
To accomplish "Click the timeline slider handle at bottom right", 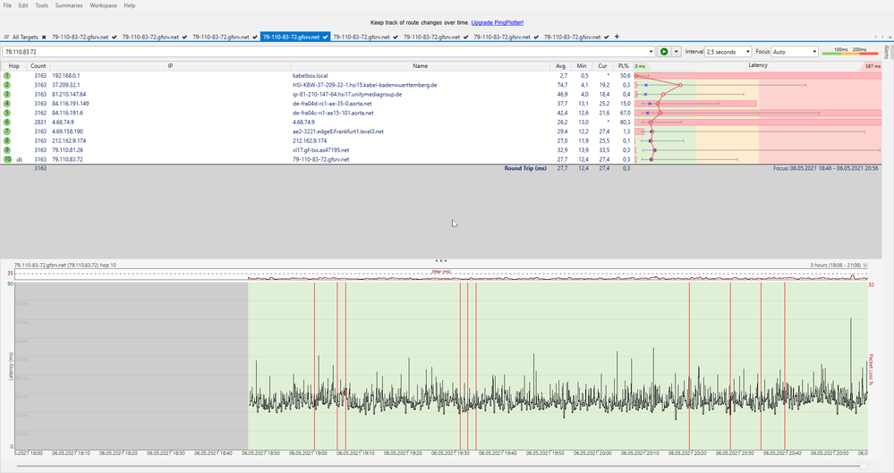I will [863, 466].
